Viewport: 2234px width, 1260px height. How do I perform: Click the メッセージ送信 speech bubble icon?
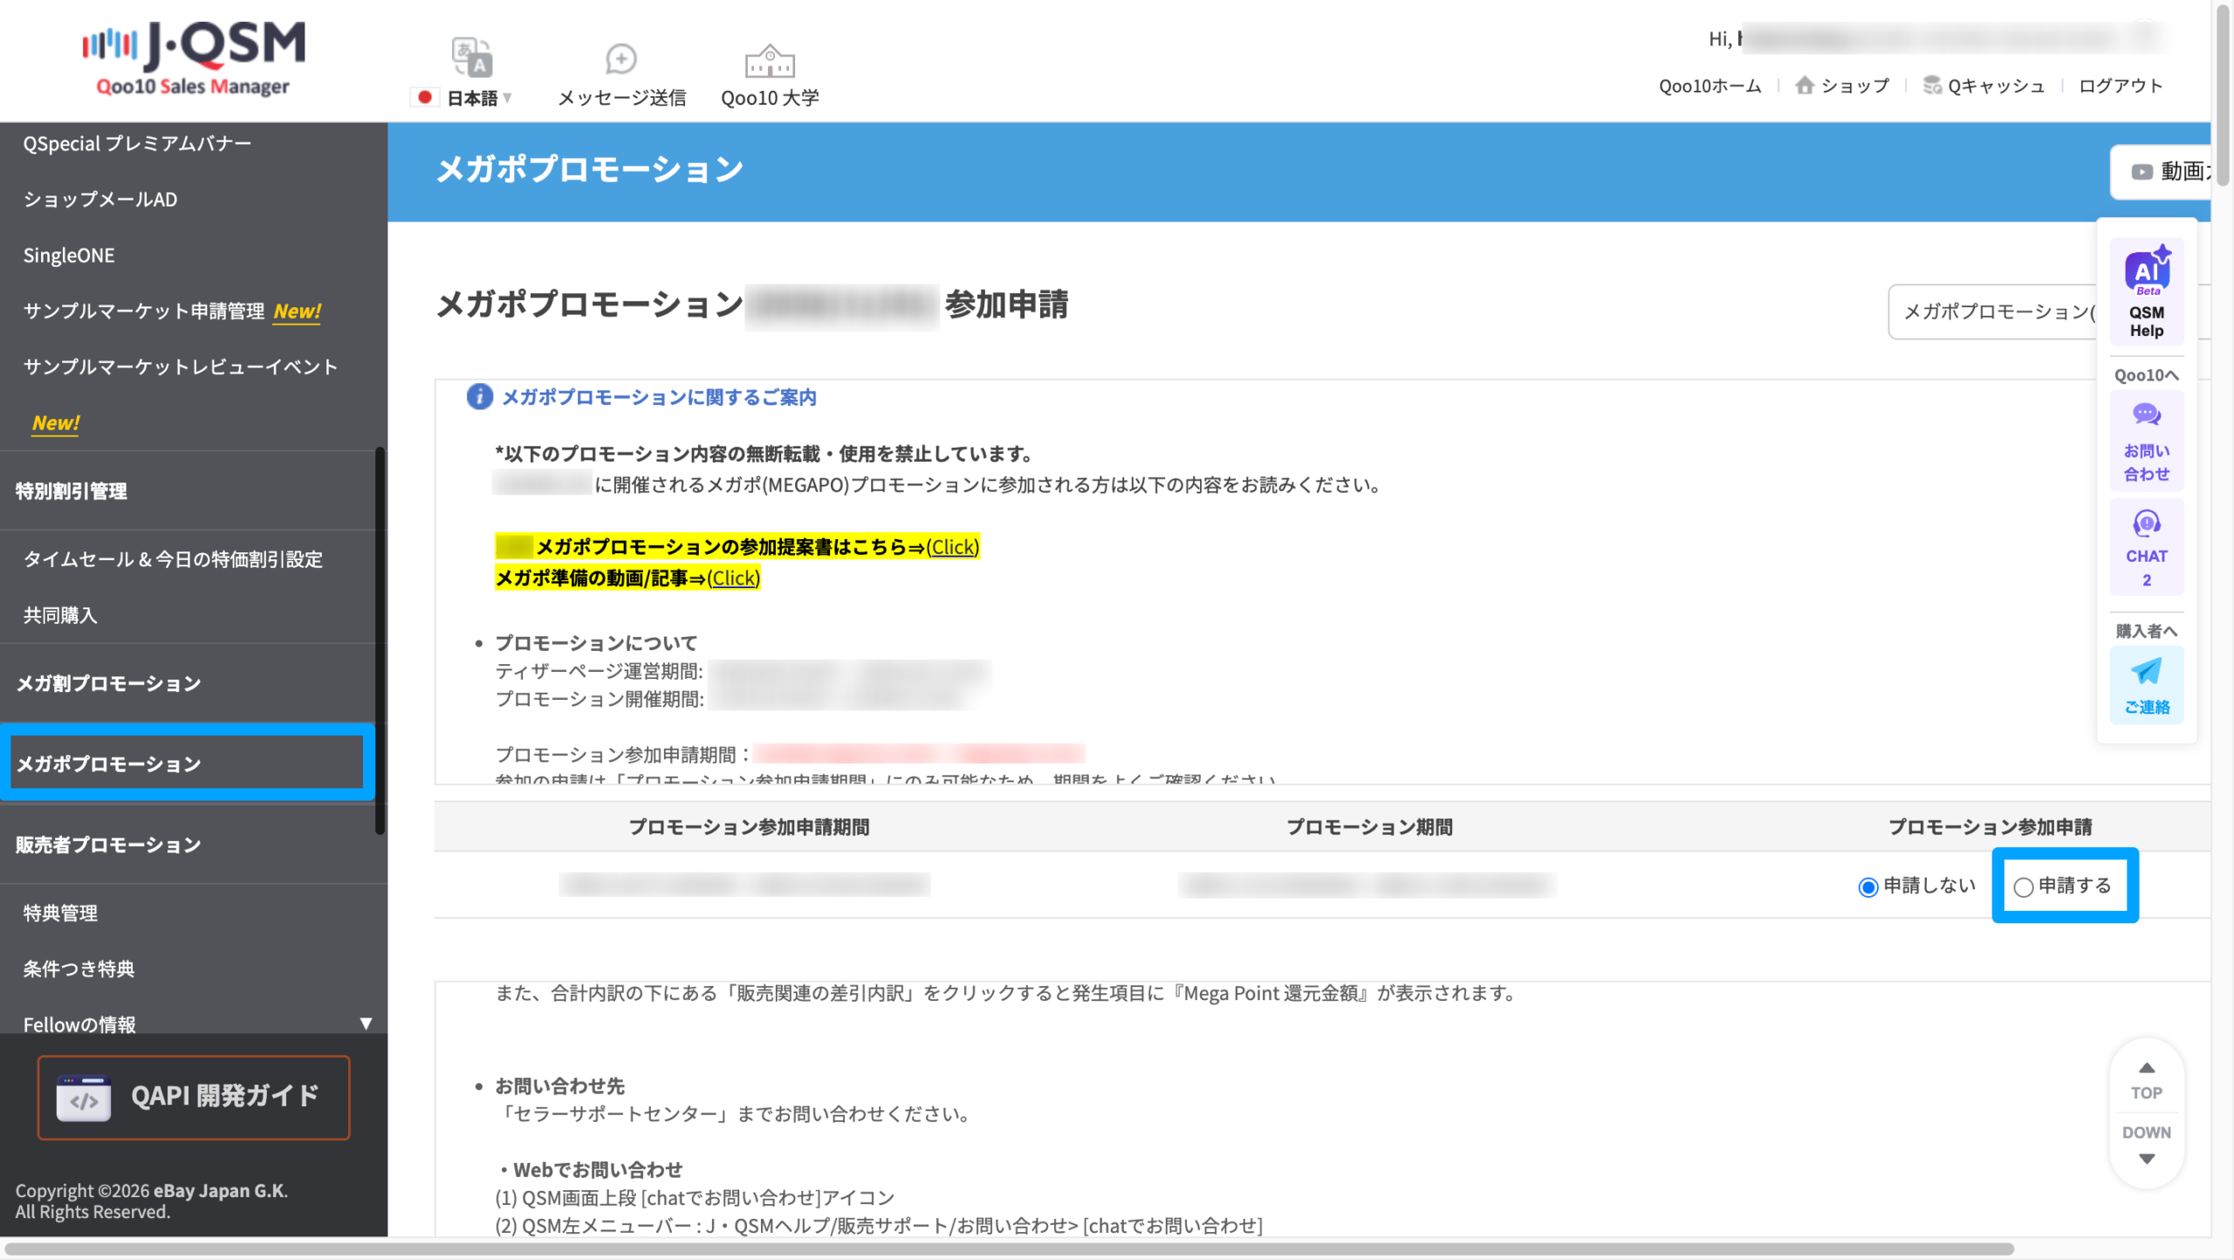(621, 58)
